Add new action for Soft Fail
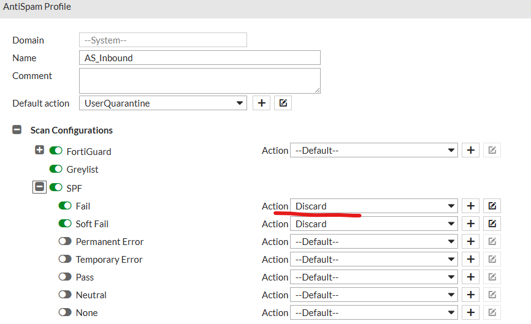The width and height of the screenshot is (531, 324). coord(471,224)
